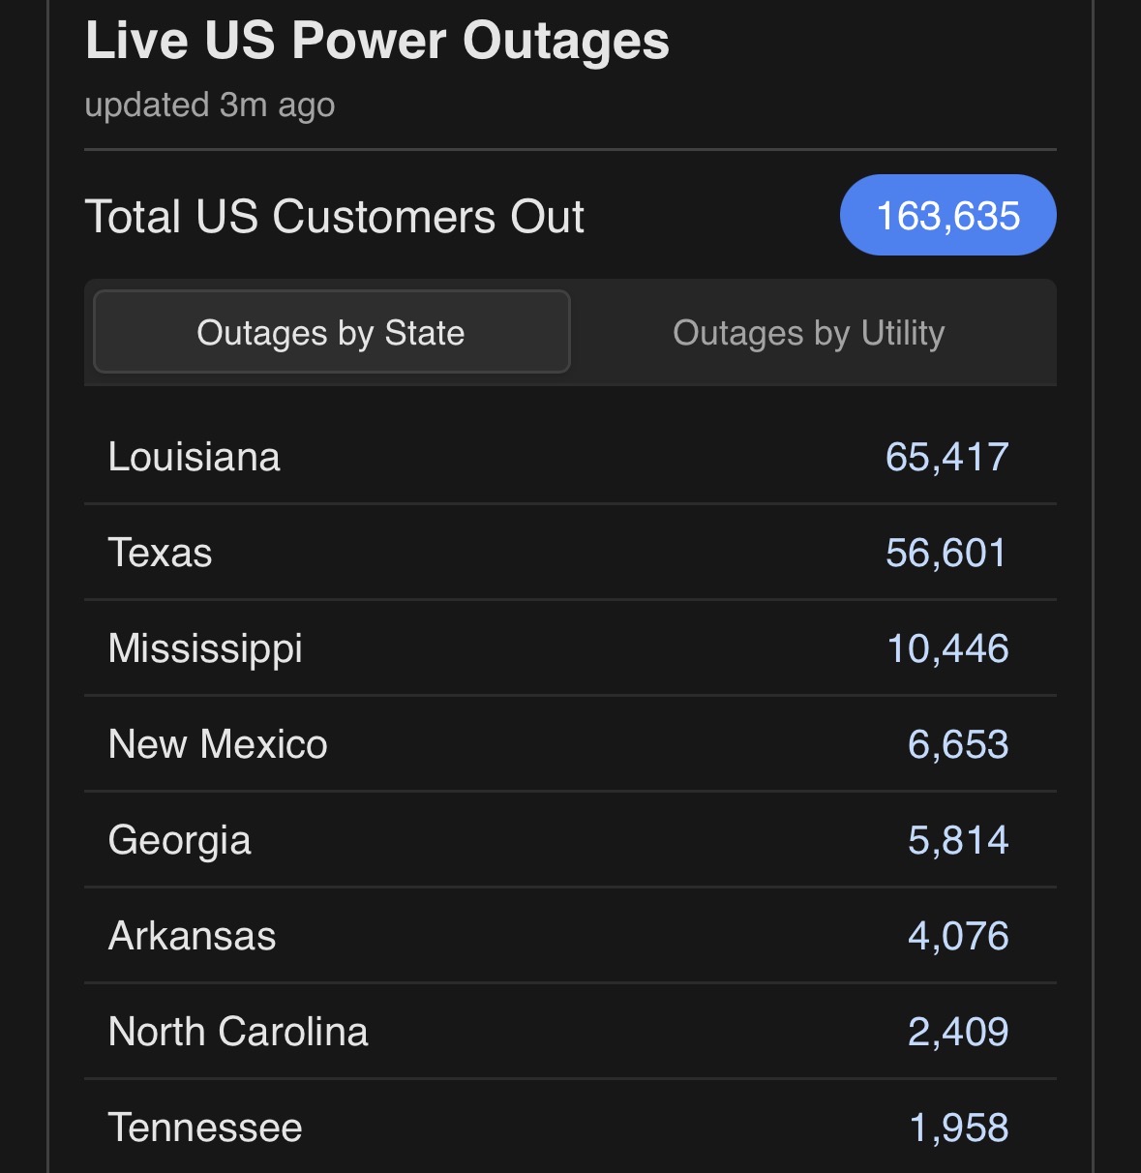This screenshot has height=1173, width=1141.
Task: Click Mississippi's outage count 10,446
Action: (947, 648)
